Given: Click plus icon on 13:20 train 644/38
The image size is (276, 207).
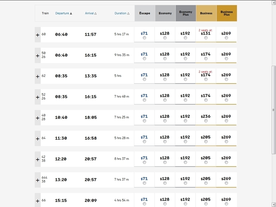Looking at the screenshot, I should 37,180.
